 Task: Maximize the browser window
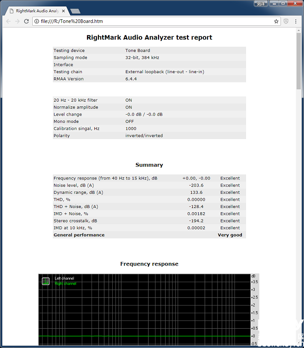click(283, 4)
